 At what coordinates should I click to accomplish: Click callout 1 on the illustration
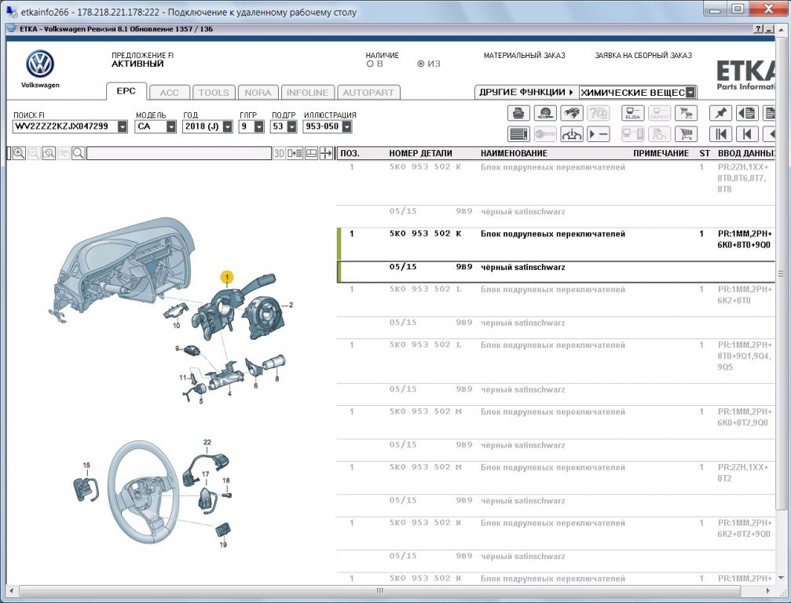tap(227, 277)
